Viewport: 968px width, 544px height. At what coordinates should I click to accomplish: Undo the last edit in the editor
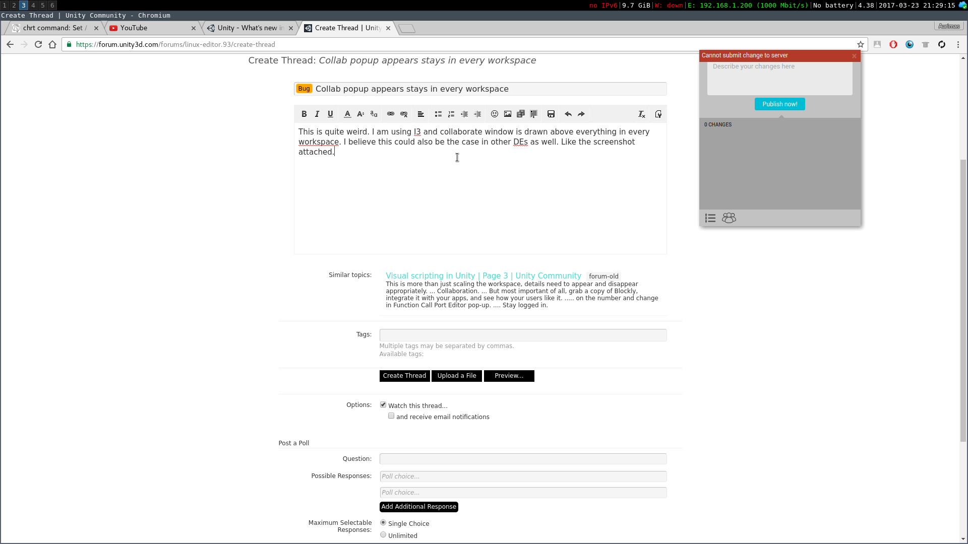(x=568, y=114)
